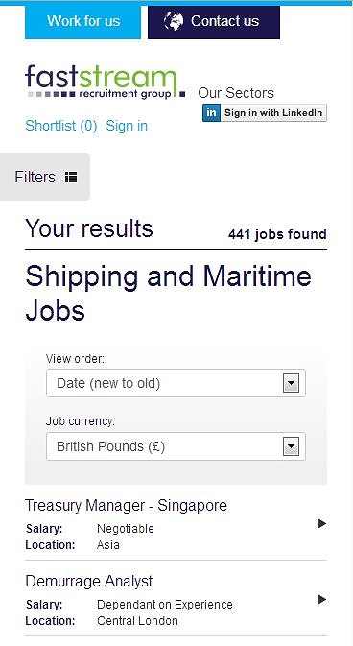This screenshot has width=353, height=646.
Task: Open the Filters panel button
Action: [45, 177]
